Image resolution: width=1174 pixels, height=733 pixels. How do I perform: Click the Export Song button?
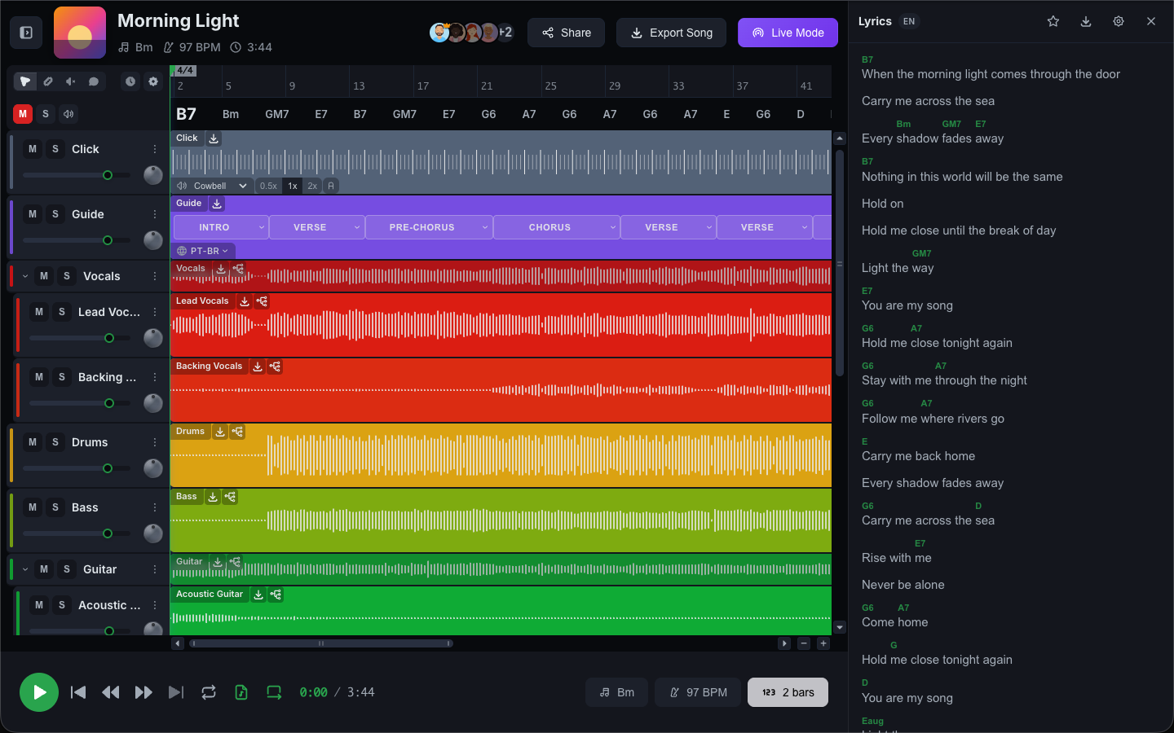click(672, 33)
